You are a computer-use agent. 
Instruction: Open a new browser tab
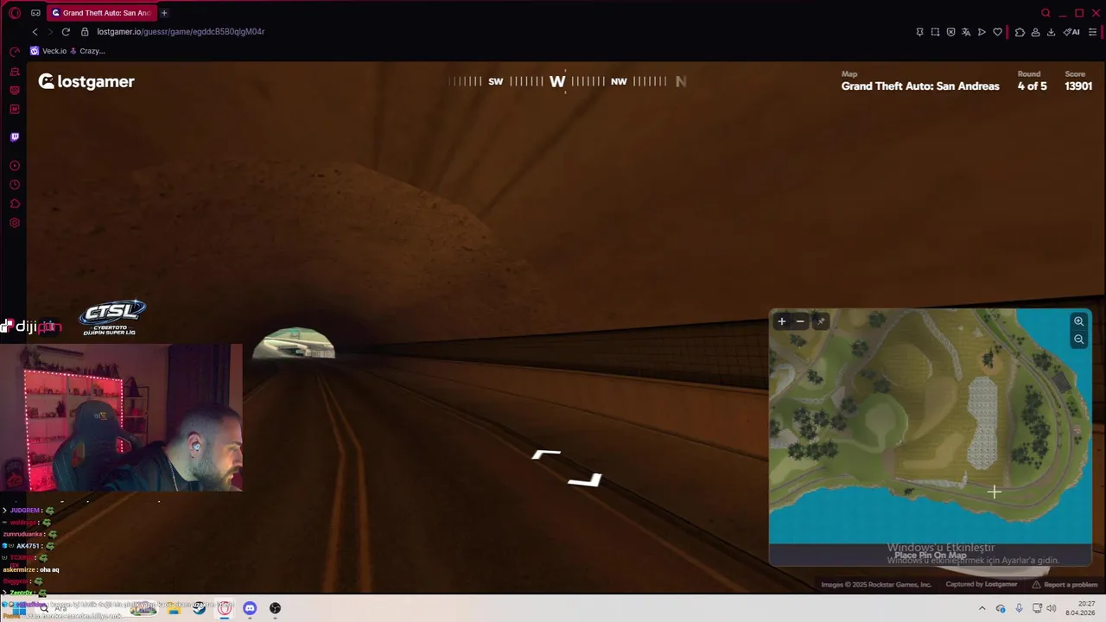(164, 13)
